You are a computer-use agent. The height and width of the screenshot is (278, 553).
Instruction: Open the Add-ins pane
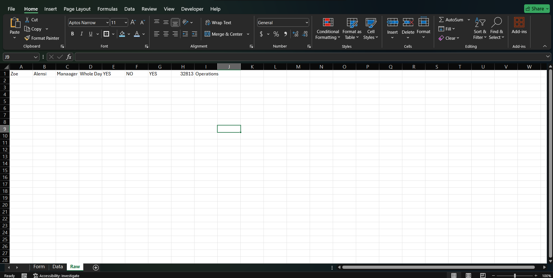coord(519,26)
